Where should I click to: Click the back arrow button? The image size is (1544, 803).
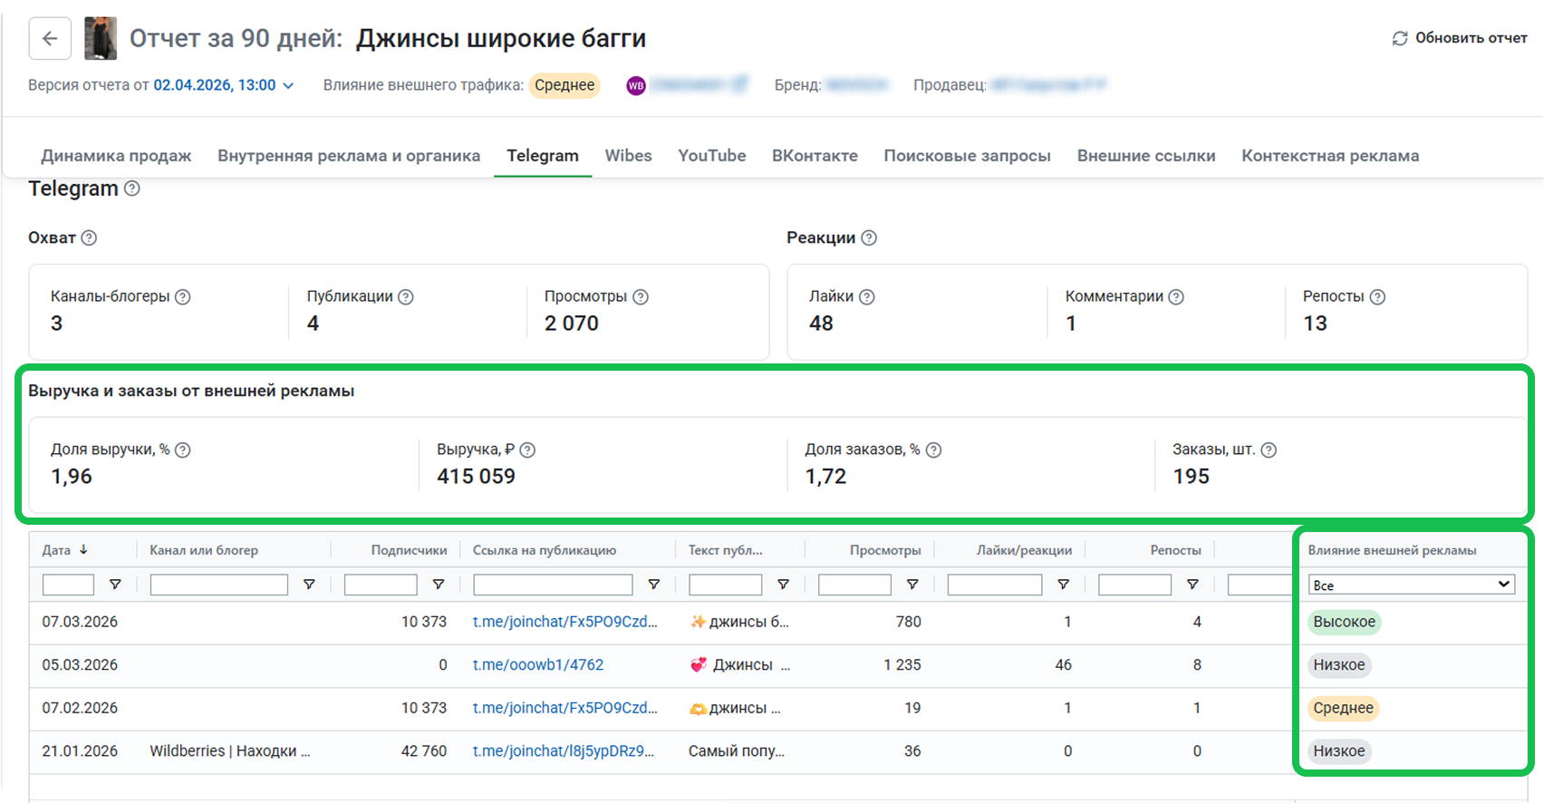[50, 38]
